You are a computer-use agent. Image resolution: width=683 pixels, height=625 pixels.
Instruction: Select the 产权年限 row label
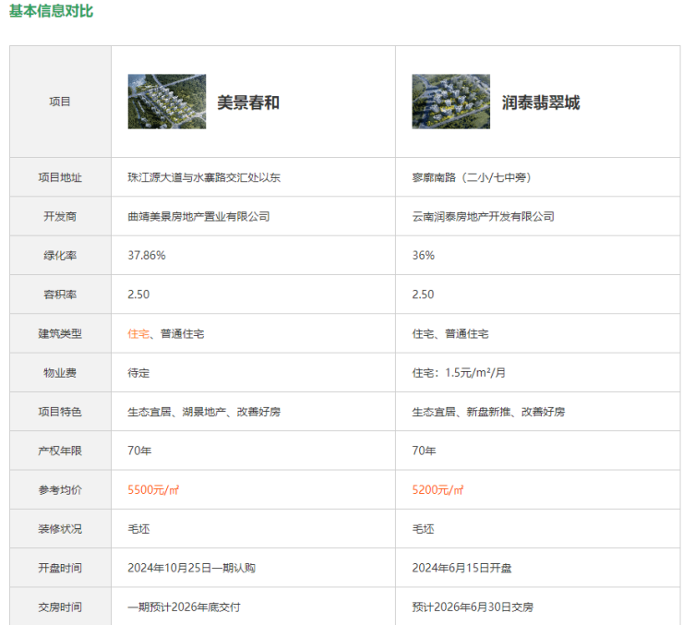coord(60,451)
